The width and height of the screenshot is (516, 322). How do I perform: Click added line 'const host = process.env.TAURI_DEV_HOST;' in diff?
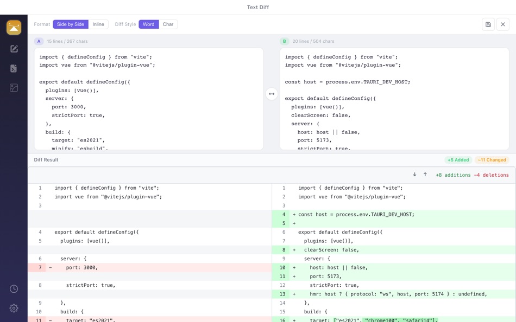(x=356, y=215)
